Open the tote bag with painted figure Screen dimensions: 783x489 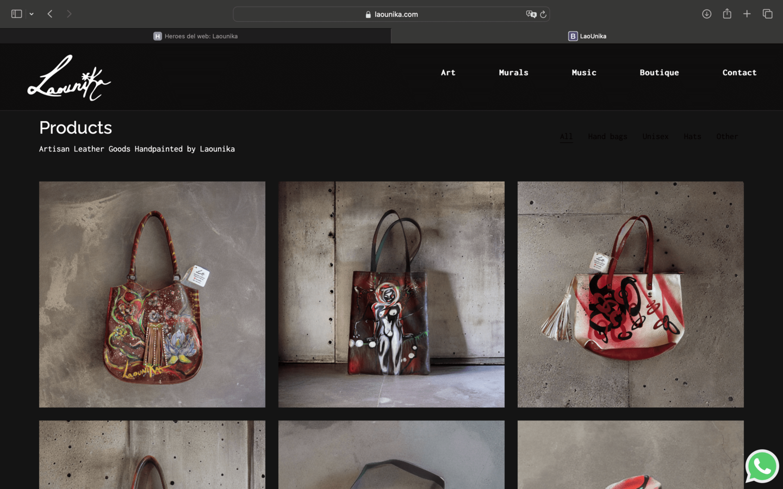pyautogui.click(x=391, y=294)
